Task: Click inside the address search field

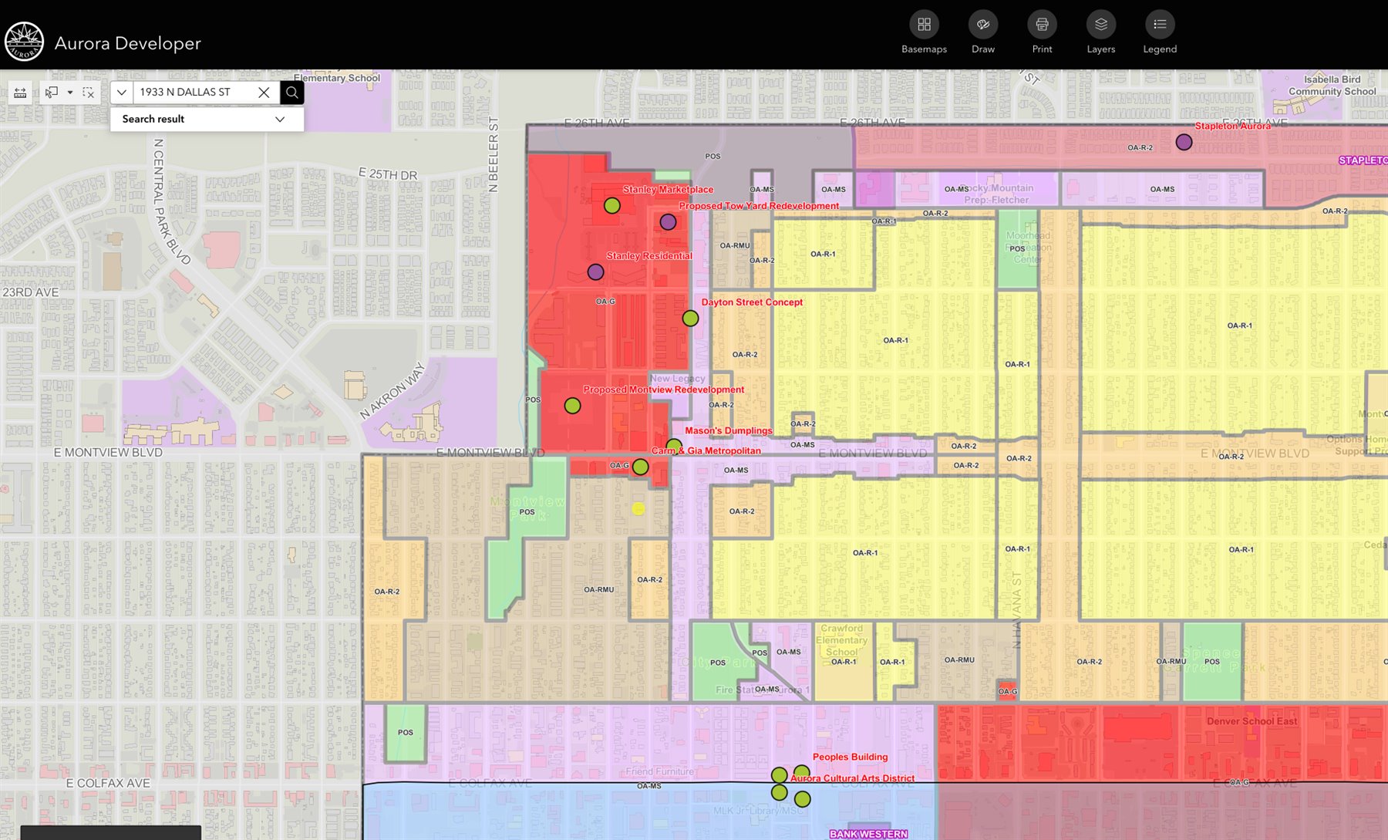Action: click(193, 93)
